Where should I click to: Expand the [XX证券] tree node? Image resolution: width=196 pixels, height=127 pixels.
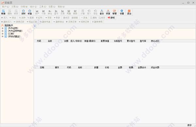pyautogui.click(x=2, y=28)
